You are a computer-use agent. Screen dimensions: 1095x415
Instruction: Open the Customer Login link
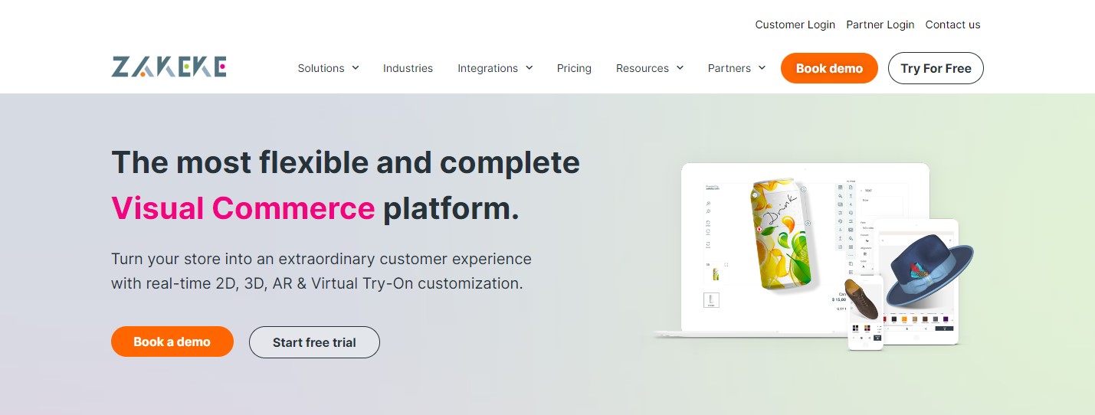click(795, 25)
